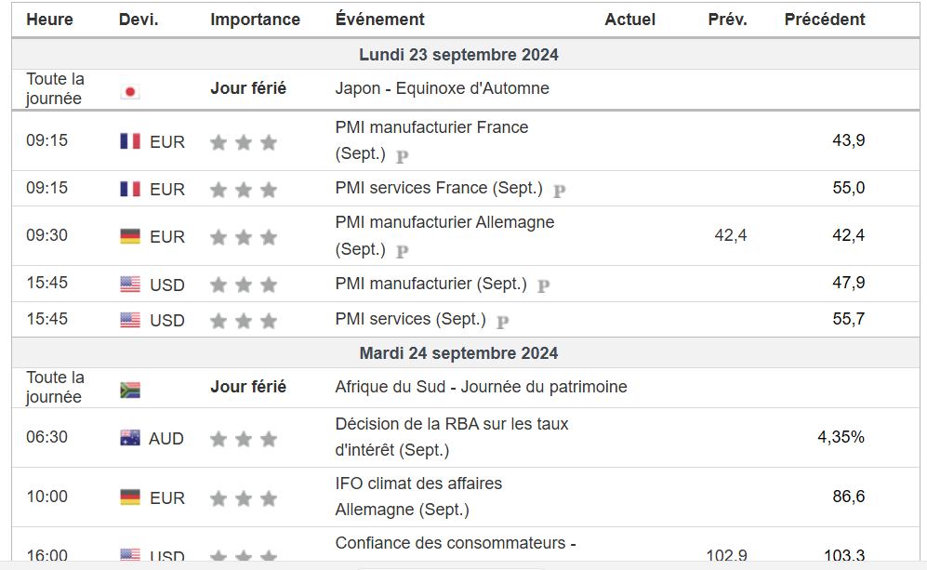Click the Événement column header
Viewport: 927px width, 570px height.
[379, 20]
